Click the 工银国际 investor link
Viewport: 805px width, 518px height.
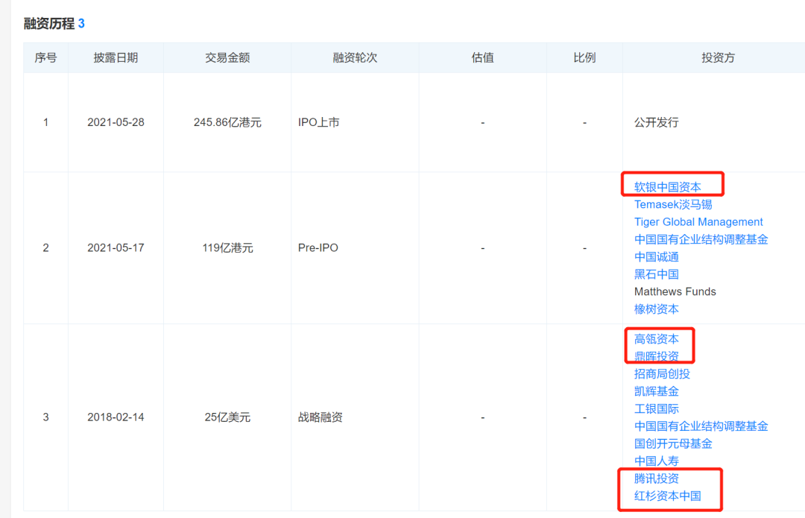click(x=656, y=408)
